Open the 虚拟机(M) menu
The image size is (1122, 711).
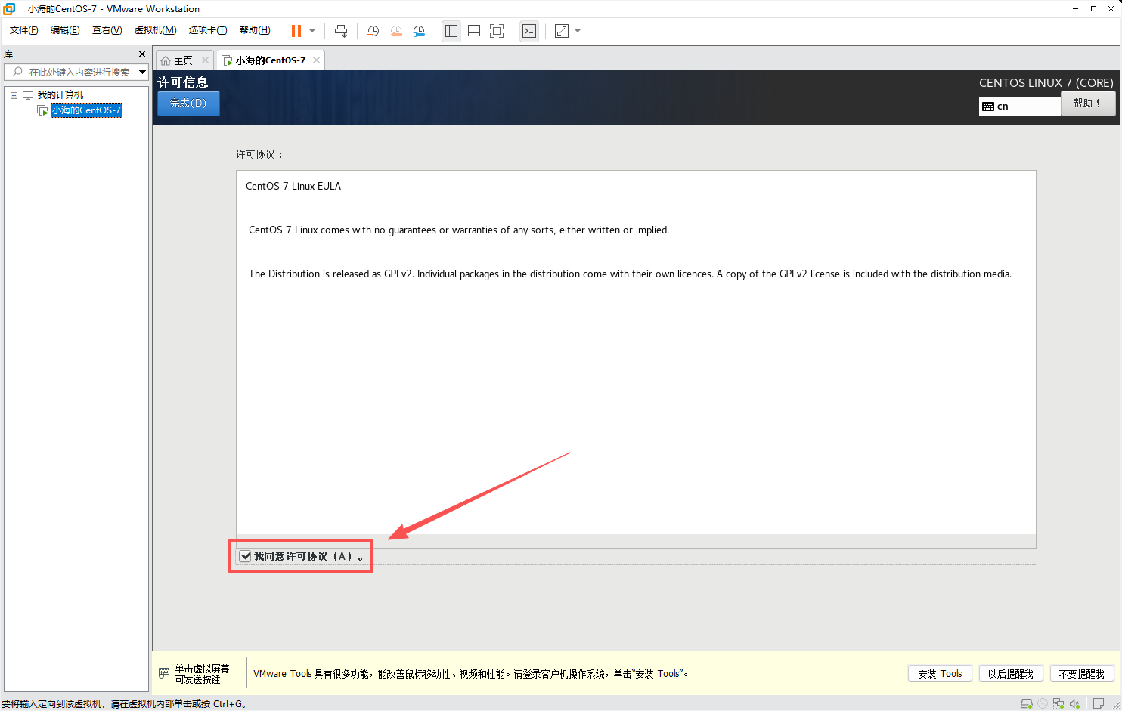pyautogui.click(x=155, y=30)
